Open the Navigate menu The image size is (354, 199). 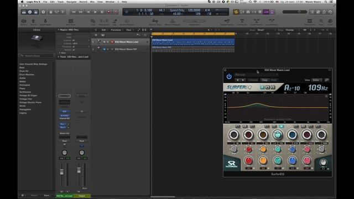coord(71,2)
